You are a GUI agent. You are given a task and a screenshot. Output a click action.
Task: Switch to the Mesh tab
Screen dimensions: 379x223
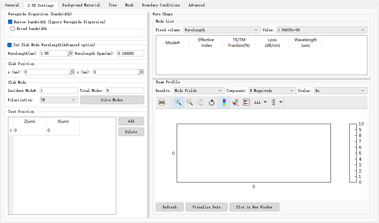pyautogui.click(x=129, y=5)
